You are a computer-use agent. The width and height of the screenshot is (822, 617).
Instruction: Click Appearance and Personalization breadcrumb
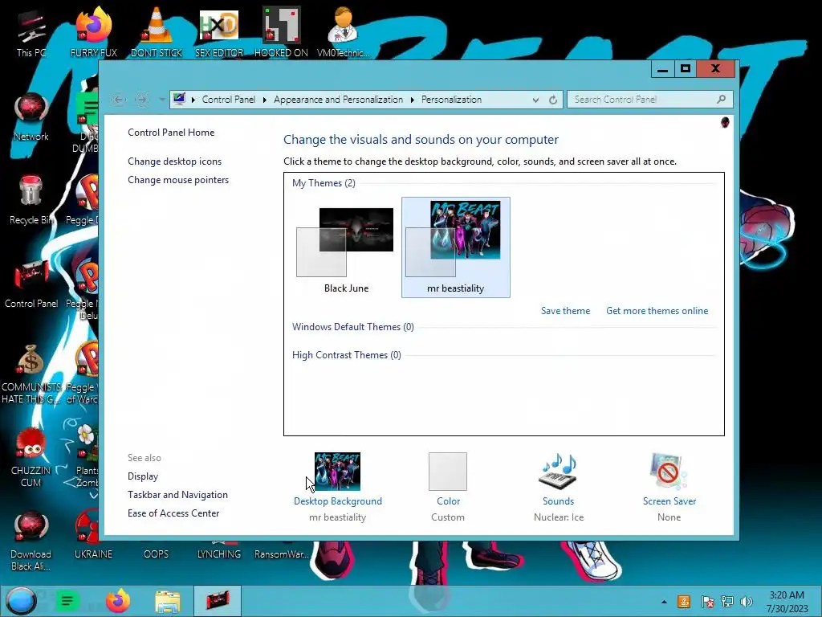[x=338, y=100]
